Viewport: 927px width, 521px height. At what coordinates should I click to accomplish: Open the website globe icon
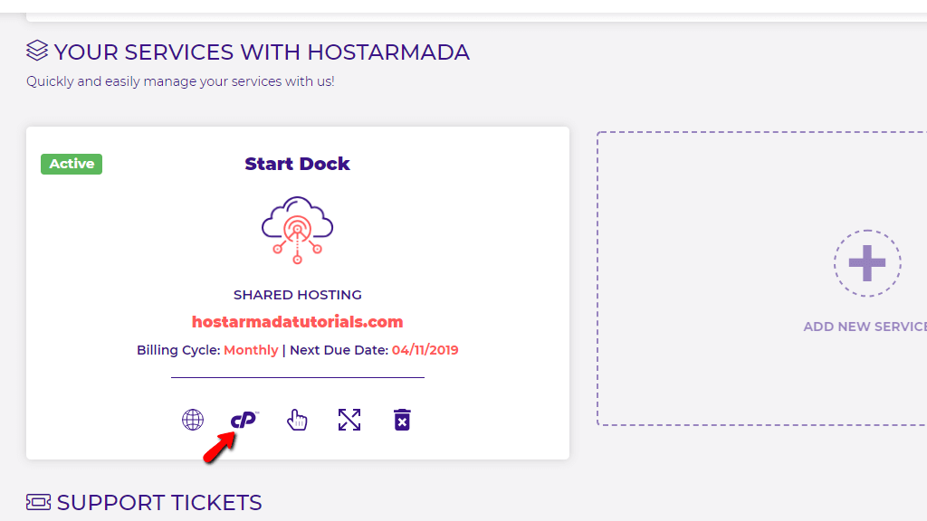coord(193,420)
